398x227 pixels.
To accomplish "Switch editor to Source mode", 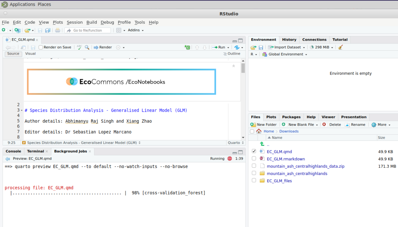I will (13, 54).
